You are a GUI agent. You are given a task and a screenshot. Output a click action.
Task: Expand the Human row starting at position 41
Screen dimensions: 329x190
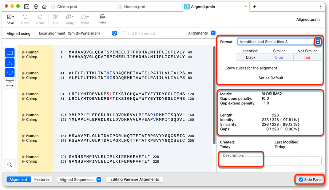(x=24, y=73)
